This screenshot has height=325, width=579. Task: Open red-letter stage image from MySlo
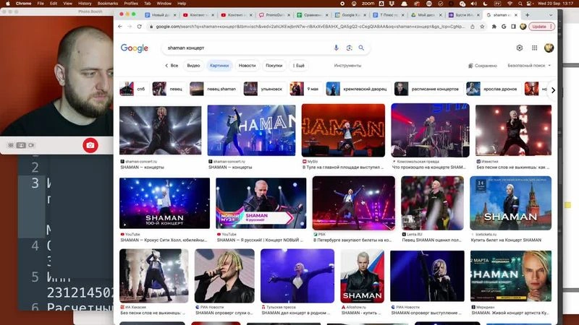tap(343, 131)
